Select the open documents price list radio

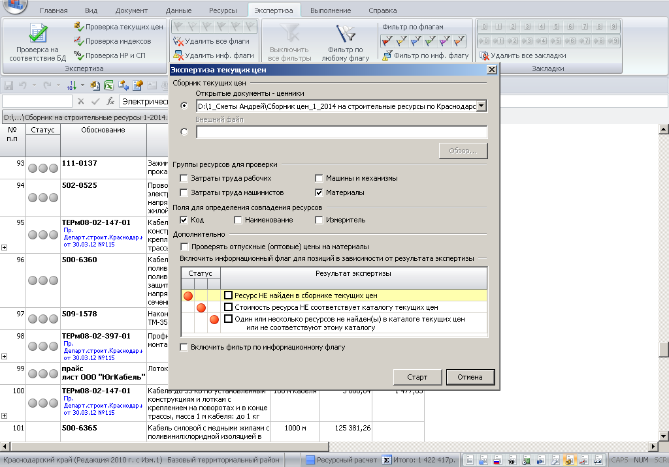[184, 106]
